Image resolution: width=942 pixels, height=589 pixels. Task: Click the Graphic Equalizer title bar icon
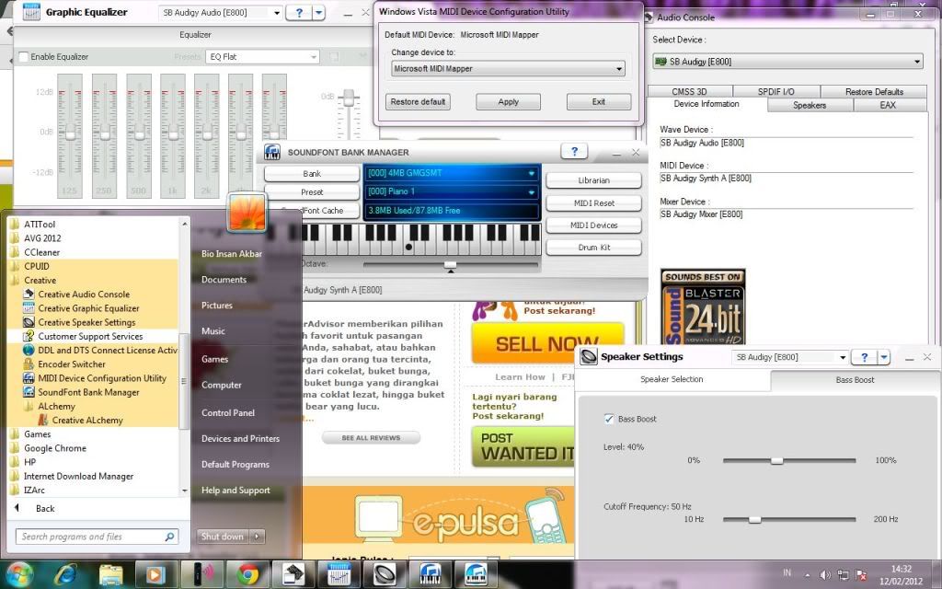(31, 12)
